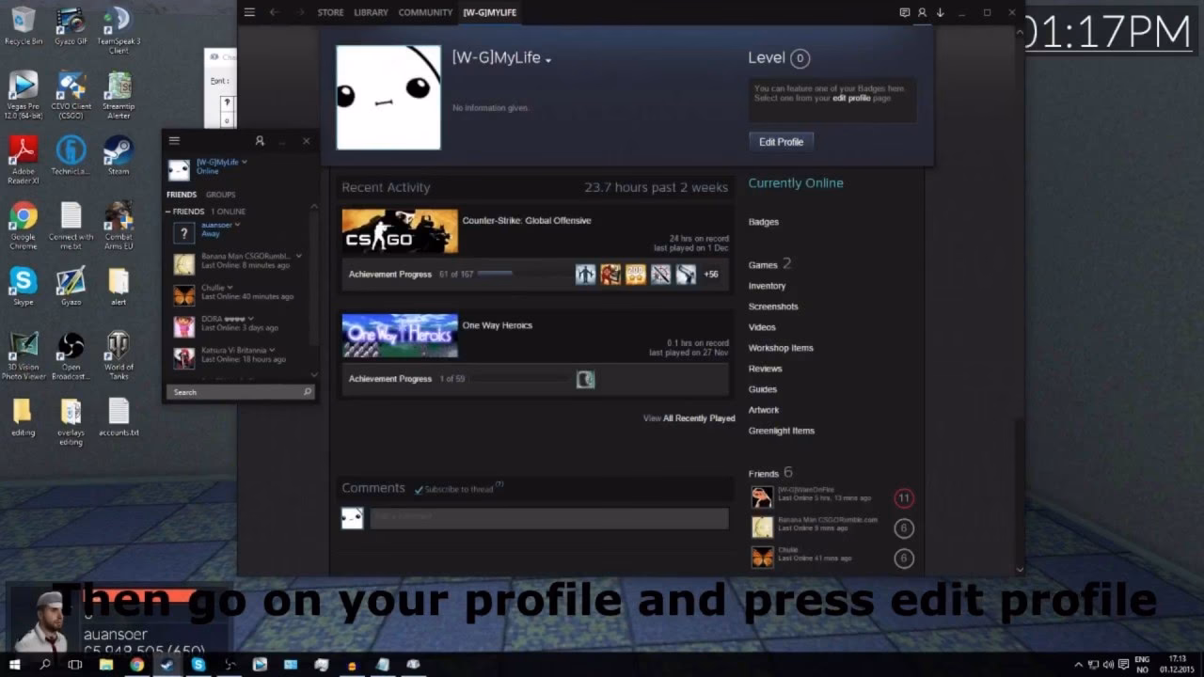
Task: Open the Badges link
Action: [x=764, y=222]
